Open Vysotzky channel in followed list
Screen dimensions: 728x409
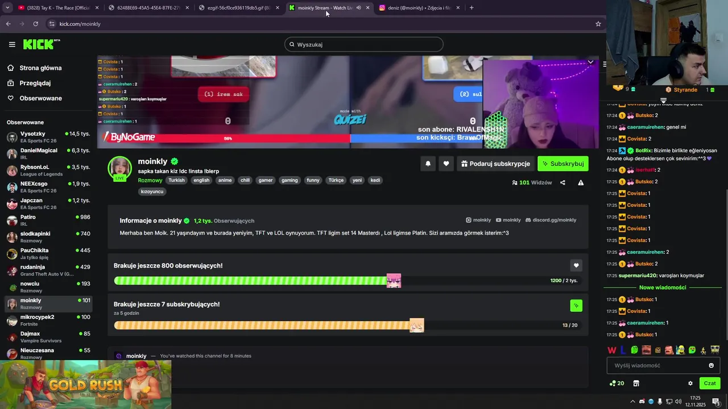click(48, 137)
